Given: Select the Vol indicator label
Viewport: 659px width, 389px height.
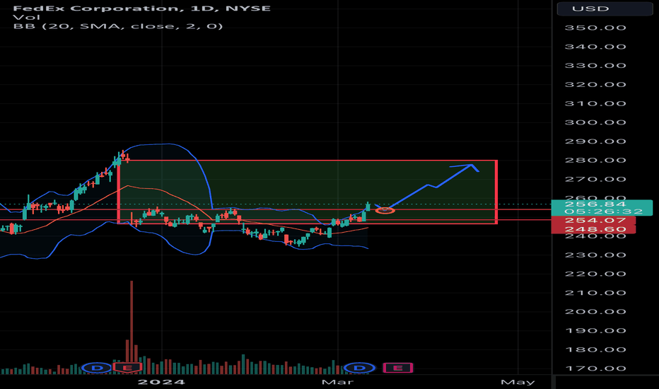Looking at the screenshot, I should [26, 17].
